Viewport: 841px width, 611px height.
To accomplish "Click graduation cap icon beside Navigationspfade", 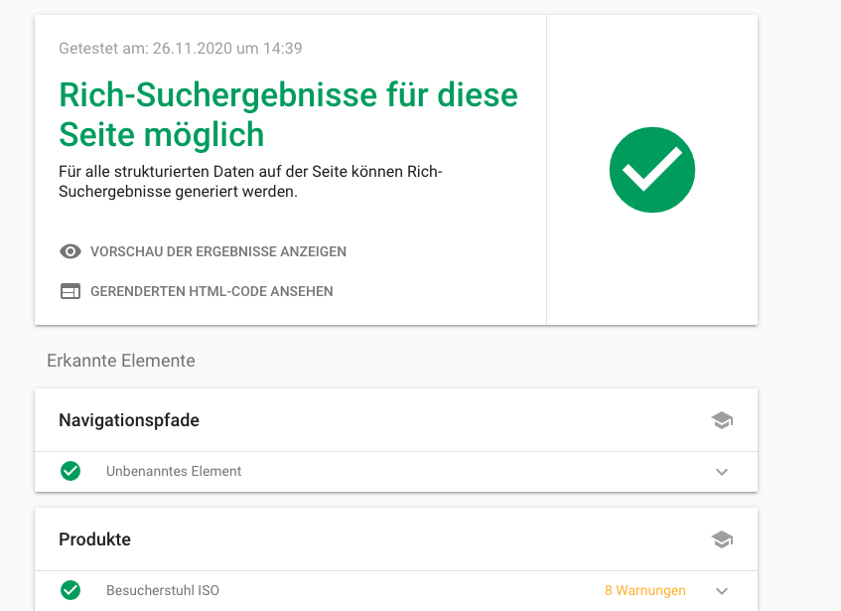I will pos(722,420).
